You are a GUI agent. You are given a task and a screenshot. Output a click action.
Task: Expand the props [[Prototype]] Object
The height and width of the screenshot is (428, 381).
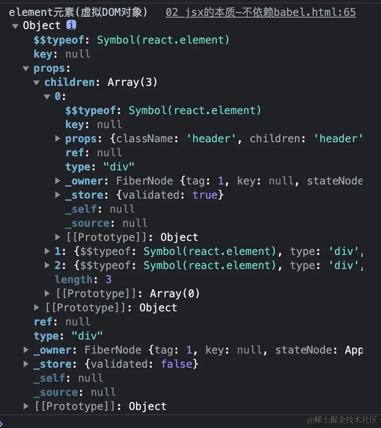click(x=37, y=308)
